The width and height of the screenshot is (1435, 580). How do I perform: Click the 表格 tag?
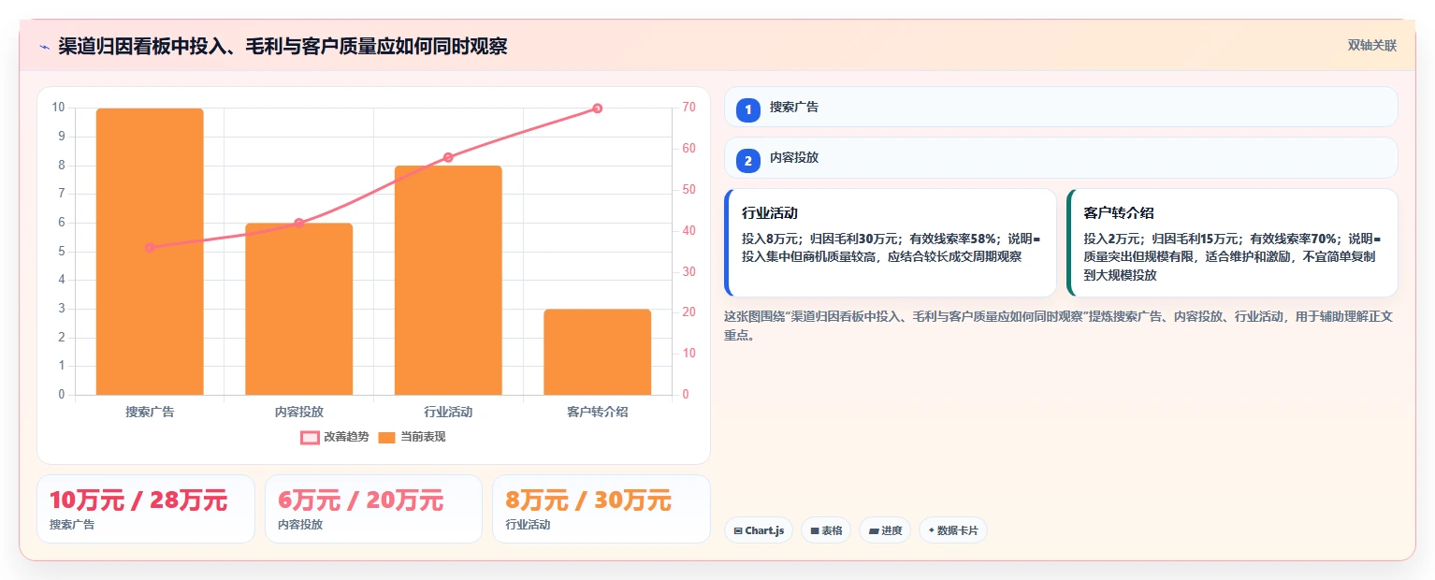[x=826, y=530]
